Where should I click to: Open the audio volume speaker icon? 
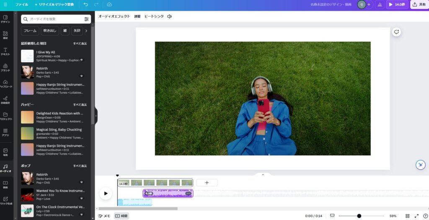pyautogui.click(x=169, y=16)
